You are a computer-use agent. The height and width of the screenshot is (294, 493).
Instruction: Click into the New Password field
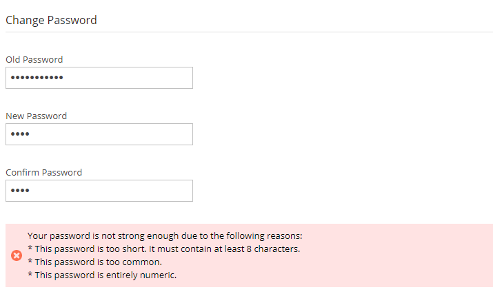(99, 134)
